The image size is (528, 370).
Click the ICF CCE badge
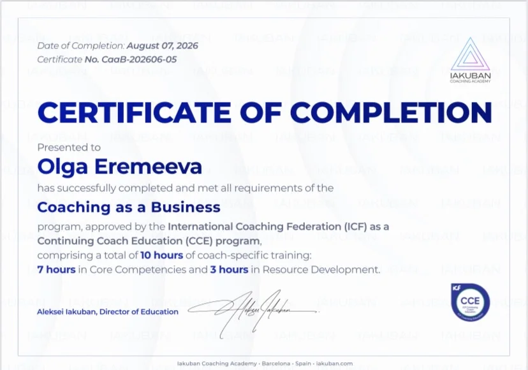pos(470,302)
